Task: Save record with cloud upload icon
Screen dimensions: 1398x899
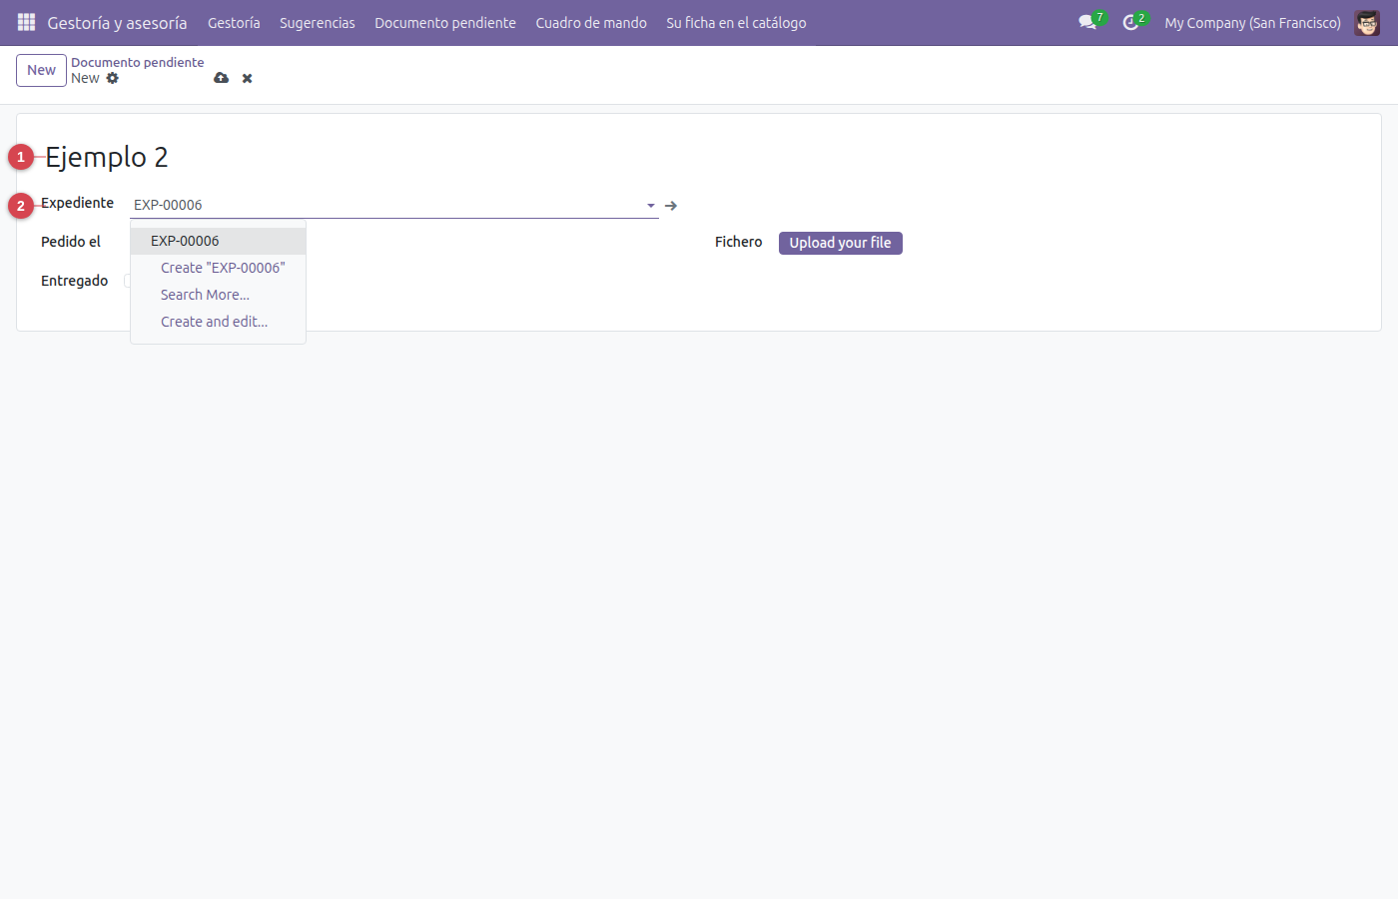Action: click(222, 78)
